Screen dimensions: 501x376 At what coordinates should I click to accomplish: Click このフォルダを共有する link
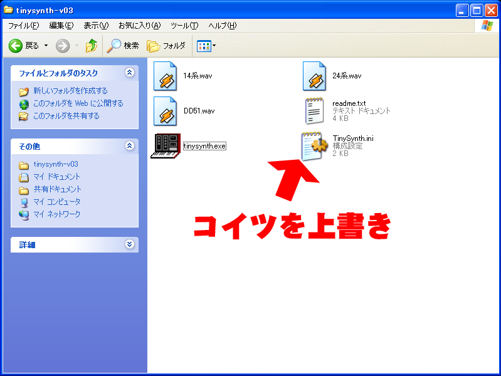click(66, 116)
